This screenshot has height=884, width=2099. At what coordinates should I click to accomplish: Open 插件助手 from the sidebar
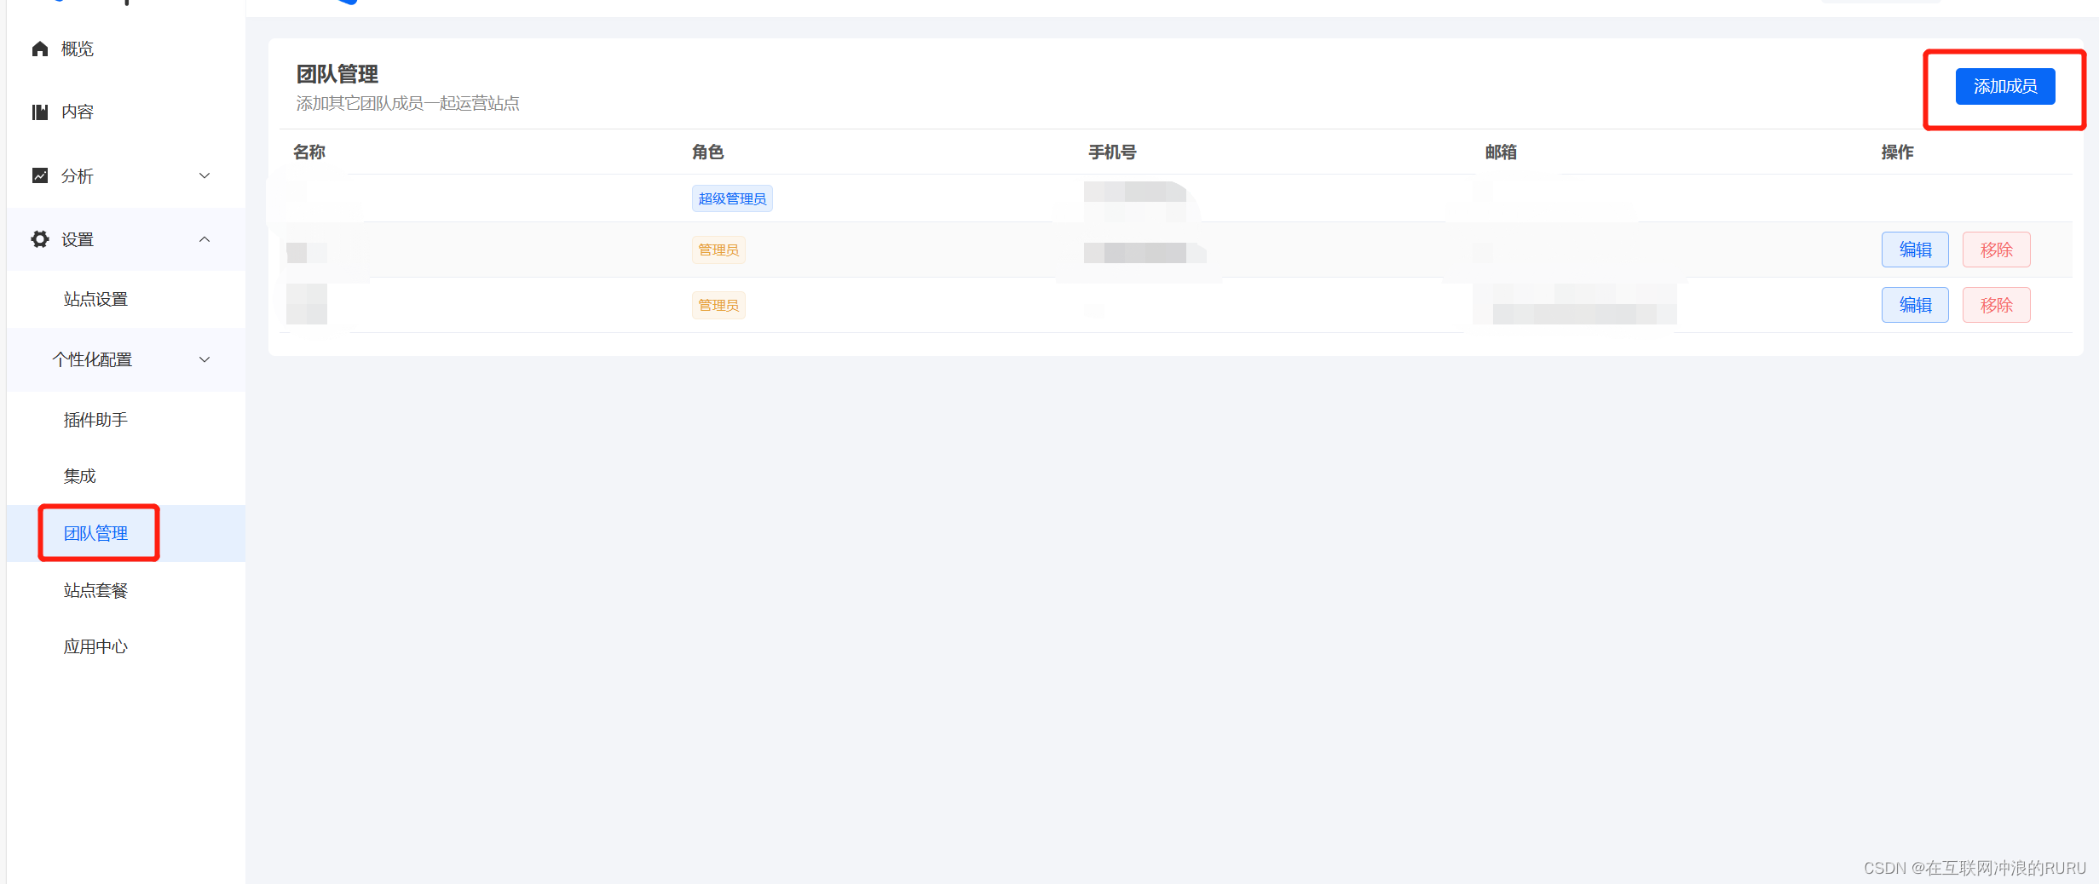point(95,419)
